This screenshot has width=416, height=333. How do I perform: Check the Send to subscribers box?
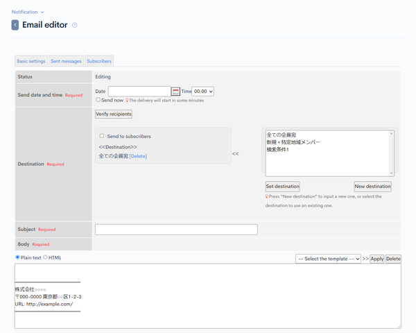[x=102, y=136]
